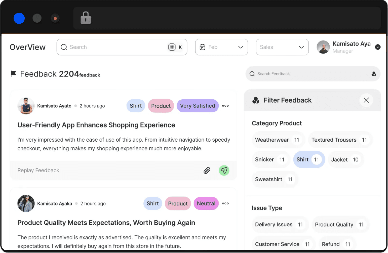Click the blue circle window control

tap(19, 18)
